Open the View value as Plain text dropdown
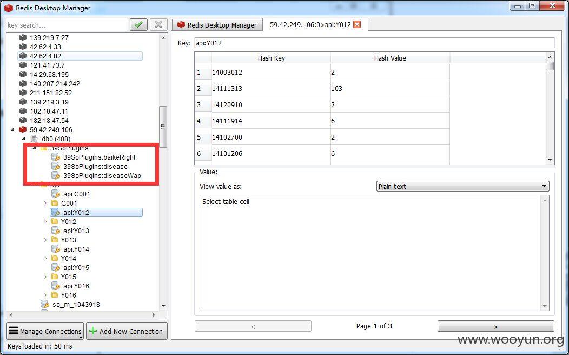The width and height of the screenshot is (569, 355). [x=462, y=186]
